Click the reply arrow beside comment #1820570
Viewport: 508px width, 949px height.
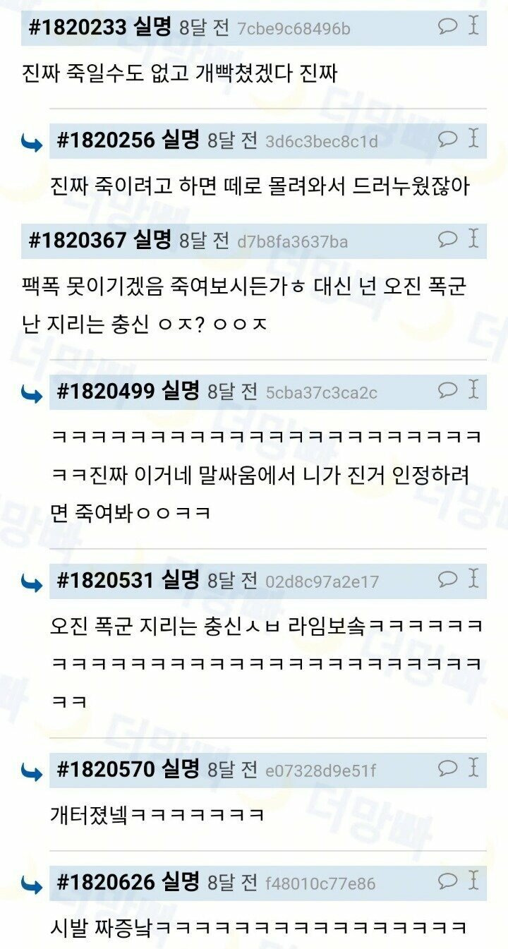[32, 773]
